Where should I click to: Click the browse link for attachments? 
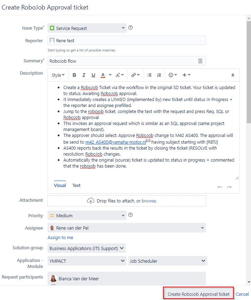tap(149, 201)
